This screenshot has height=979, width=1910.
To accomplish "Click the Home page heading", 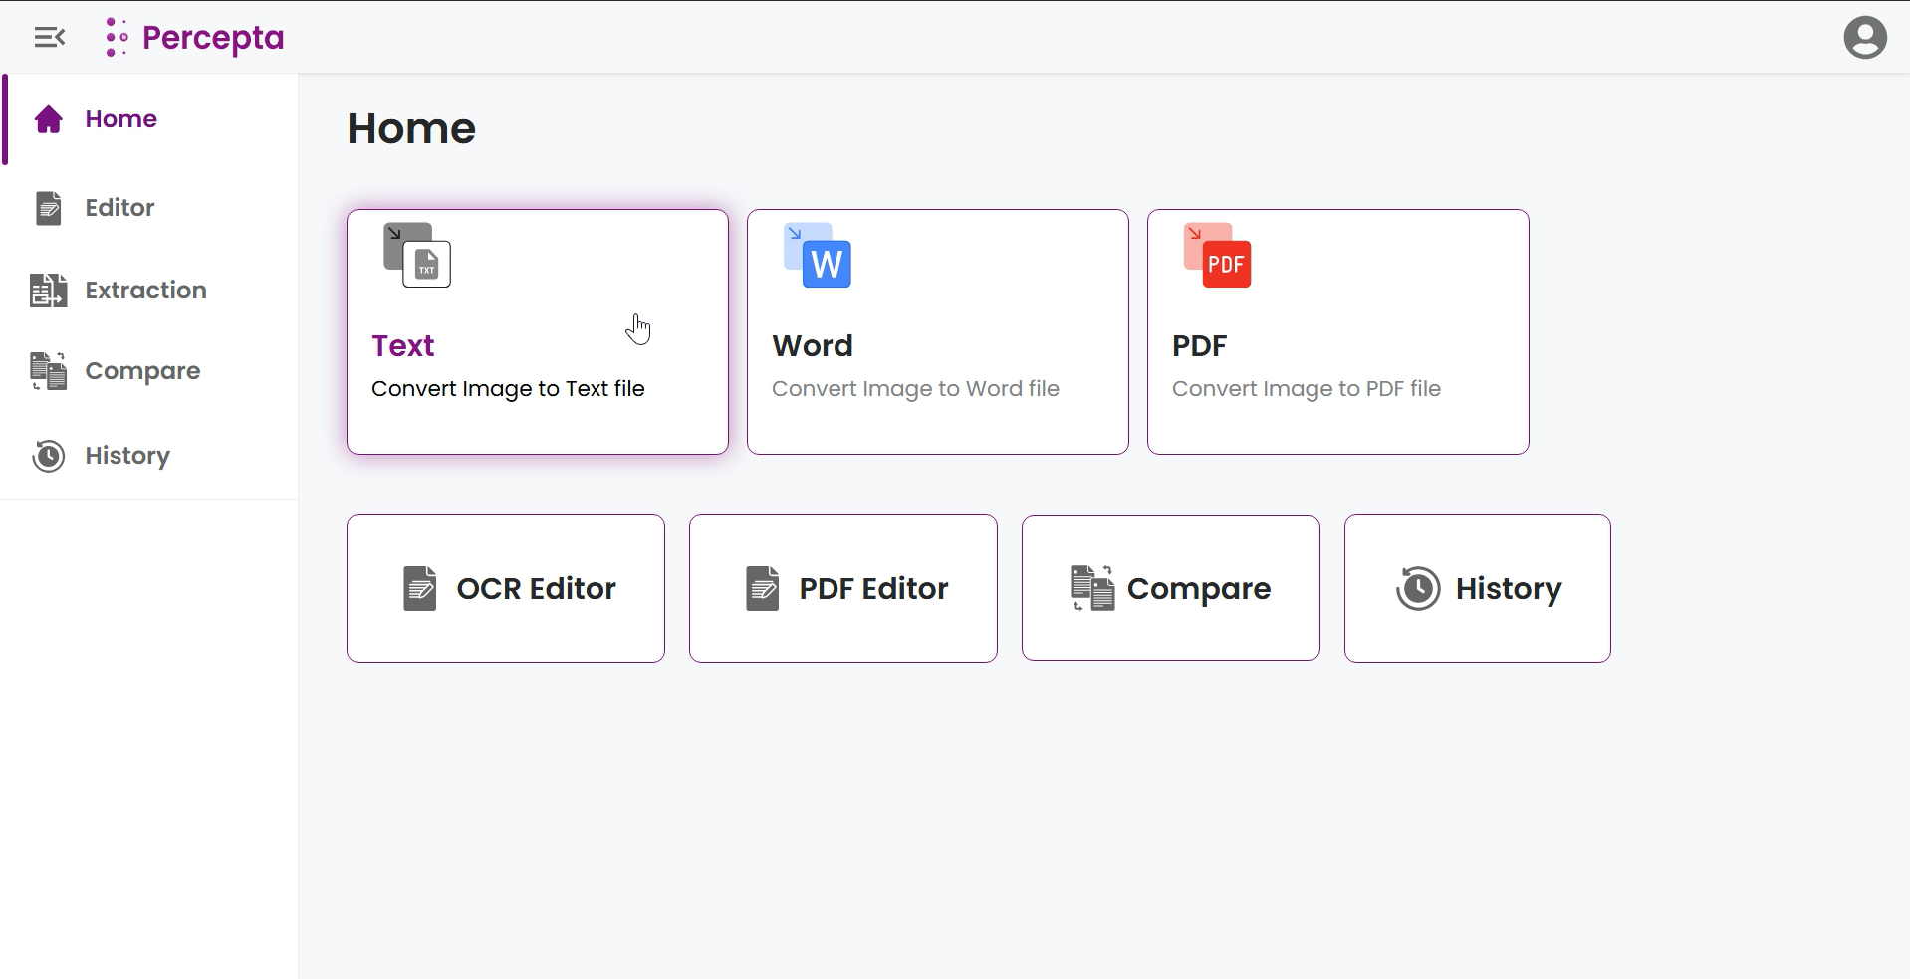I will pos(410,127).
